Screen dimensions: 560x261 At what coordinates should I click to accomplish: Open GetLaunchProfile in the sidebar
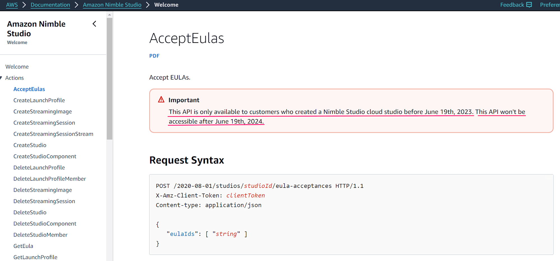click(35, 257)
